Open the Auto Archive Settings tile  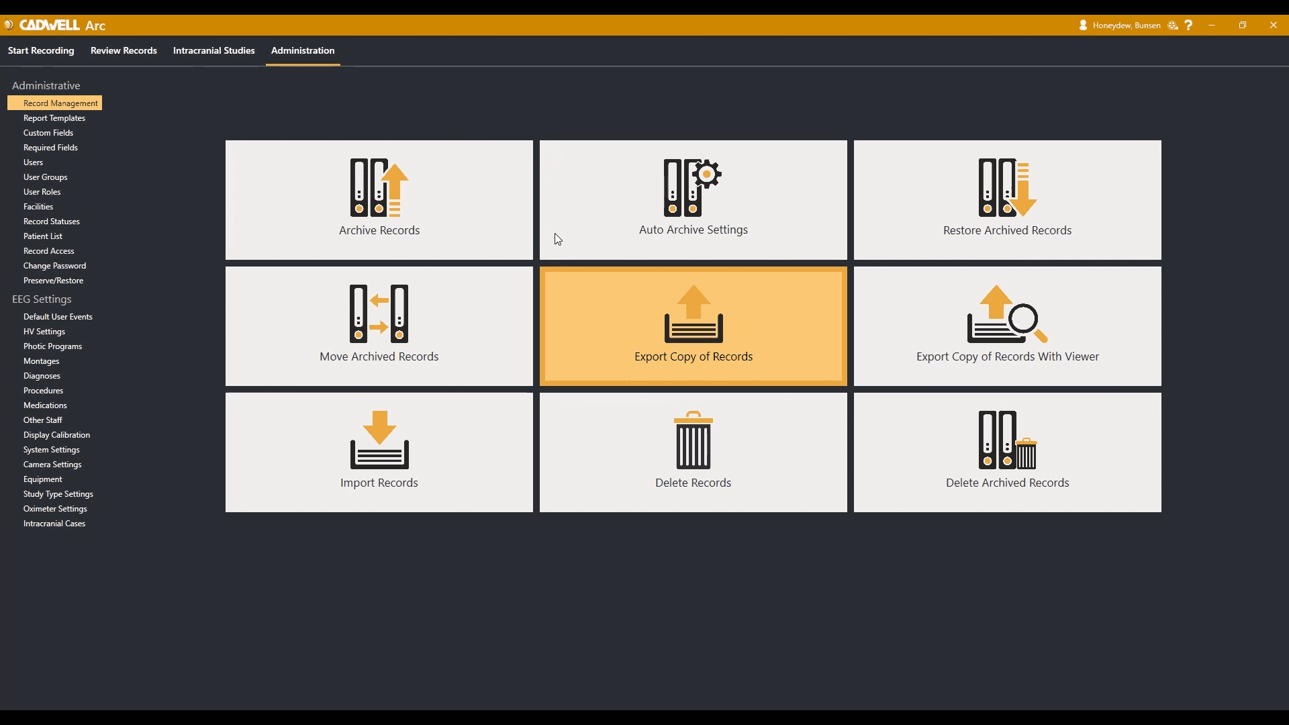(693, 199)
